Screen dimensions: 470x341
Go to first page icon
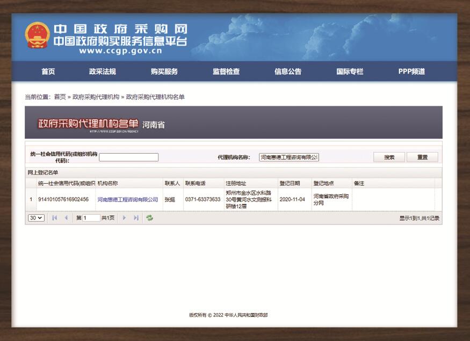[x=54, y=218]
